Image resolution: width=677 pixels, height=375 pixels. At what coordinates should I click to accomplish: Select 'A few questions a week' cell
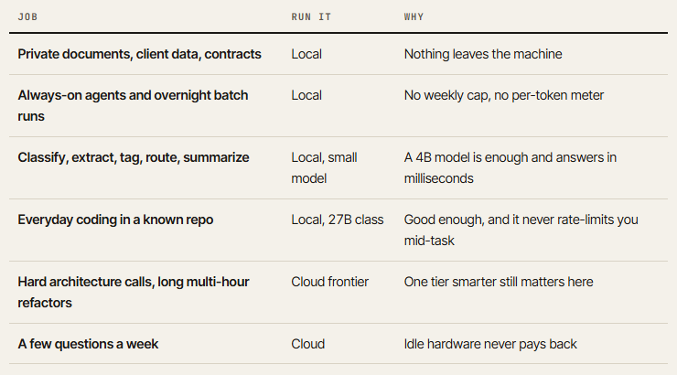point(88,344)
